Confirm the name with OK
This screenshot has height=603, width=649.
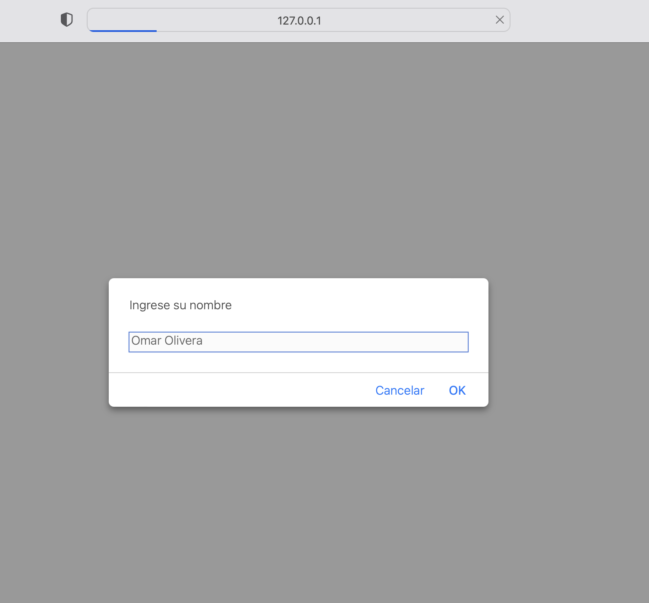click(x=457, y=390)
